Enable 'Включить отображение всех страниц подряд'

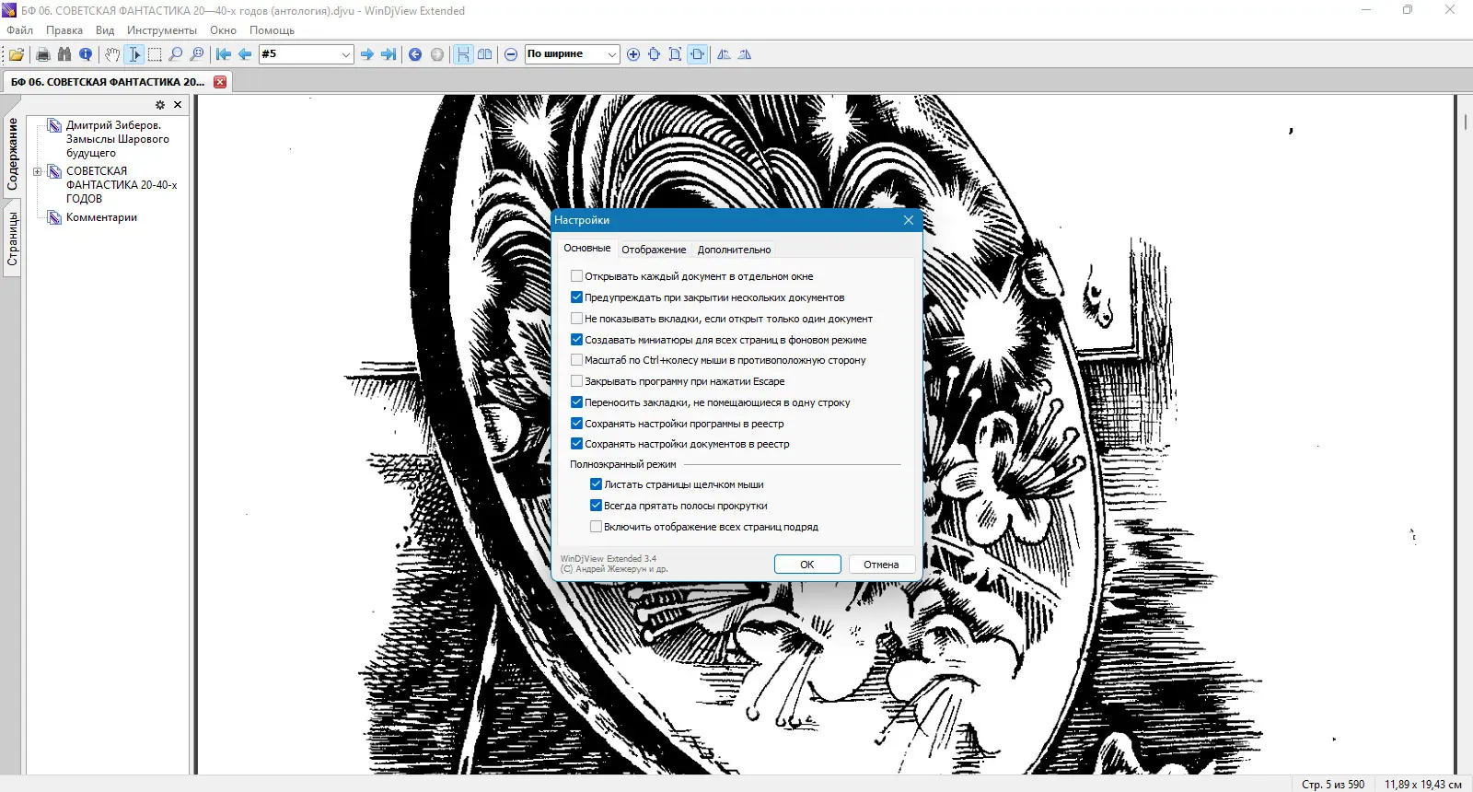click(x=597, y=527)
